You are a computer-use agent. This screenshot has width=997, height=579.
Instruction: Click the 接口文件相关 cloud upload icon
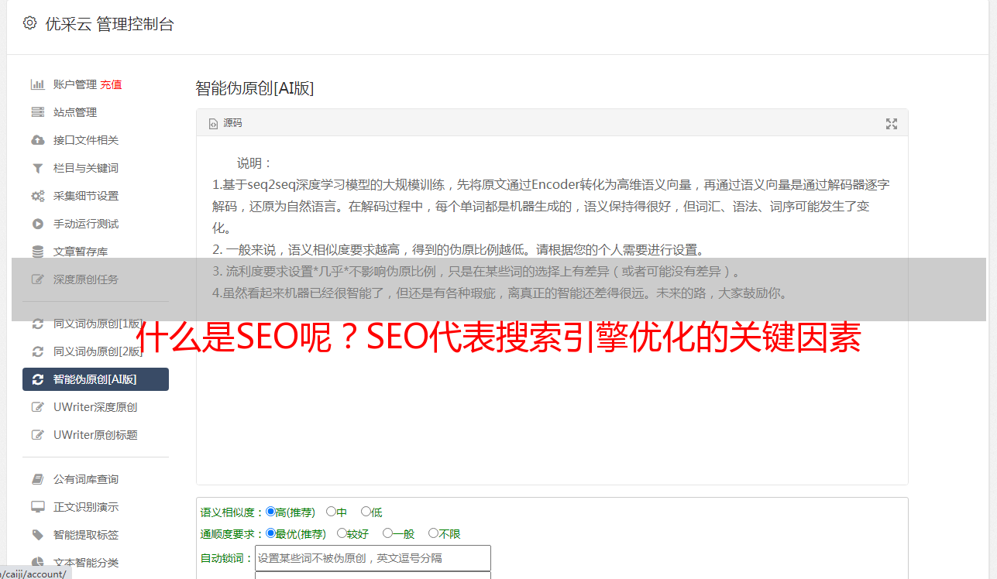point(37,140)
